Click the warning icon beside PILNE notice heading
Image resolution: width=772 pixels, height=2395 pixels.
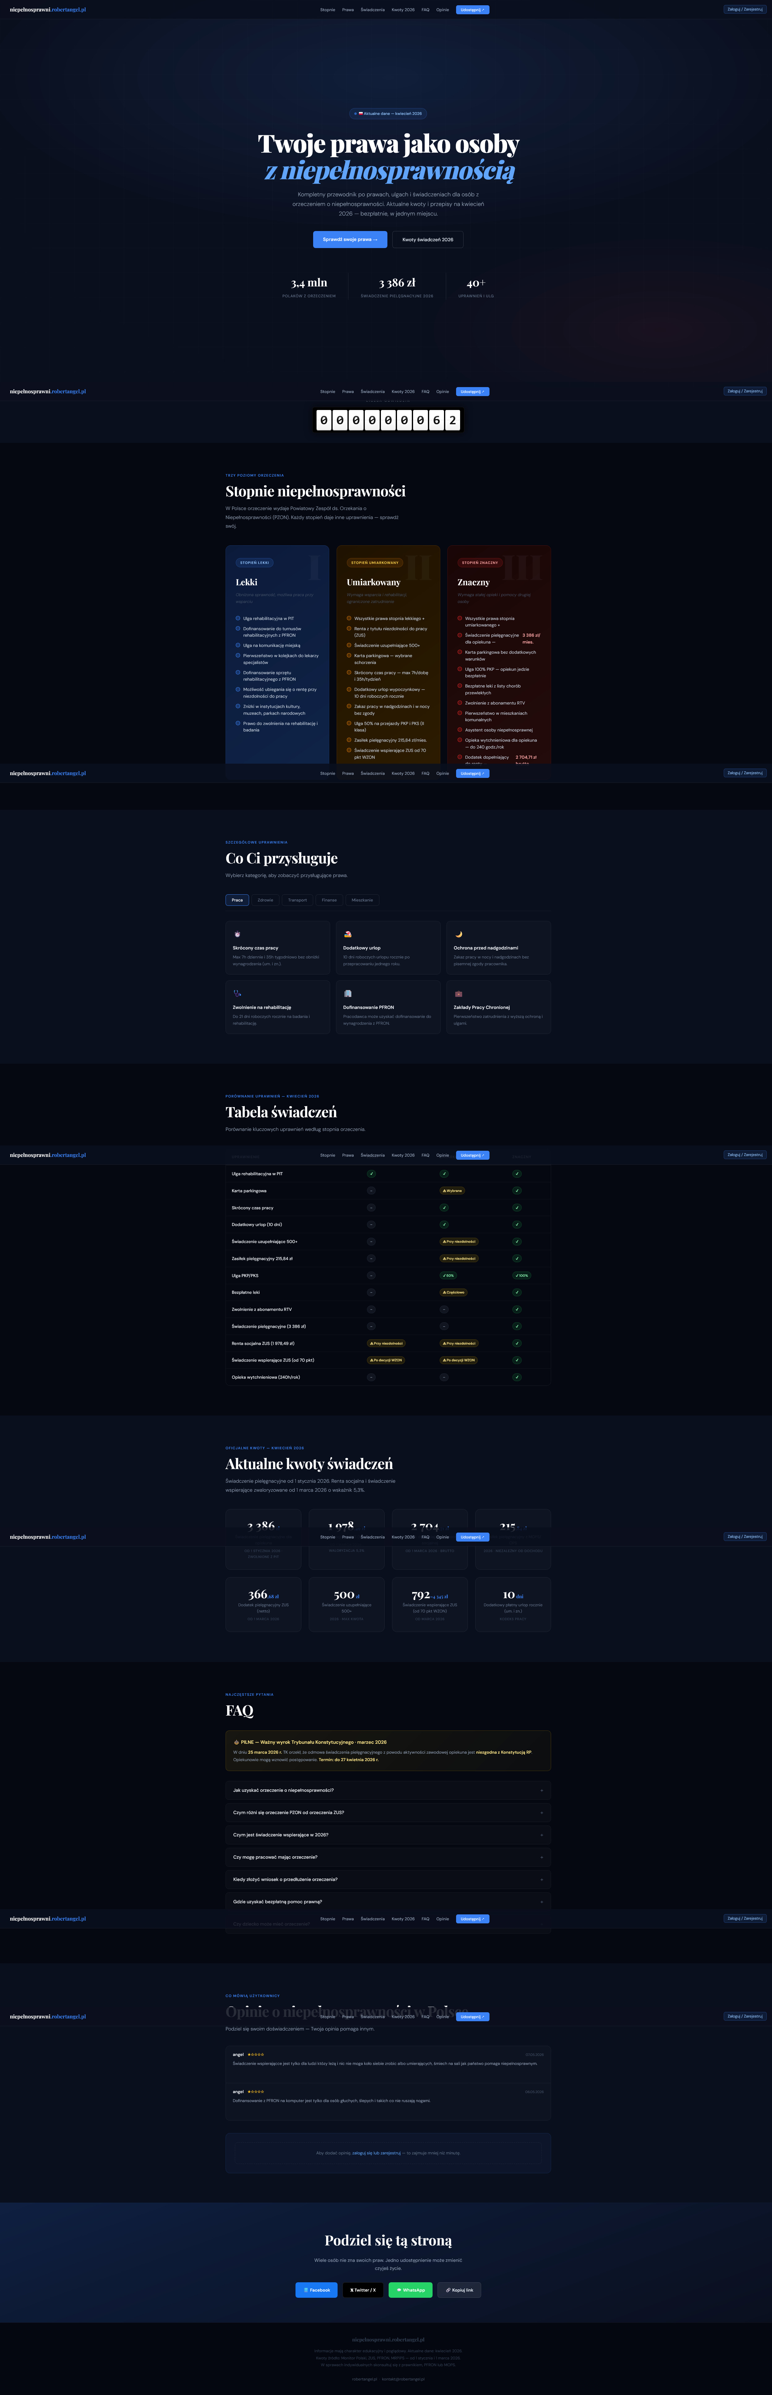(237, 1742)
